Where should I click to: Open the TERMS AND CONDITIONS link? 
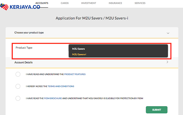61,86
